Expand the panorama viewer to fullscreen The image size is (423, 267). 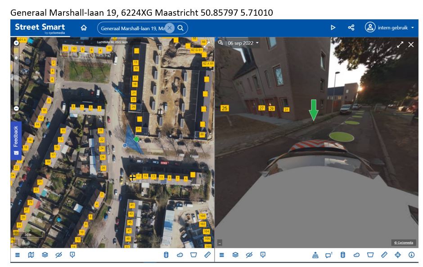click(400, 44)
